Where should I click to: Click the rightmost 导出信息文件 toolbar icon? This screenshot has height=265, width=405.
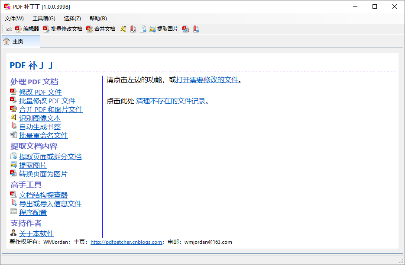196,29
